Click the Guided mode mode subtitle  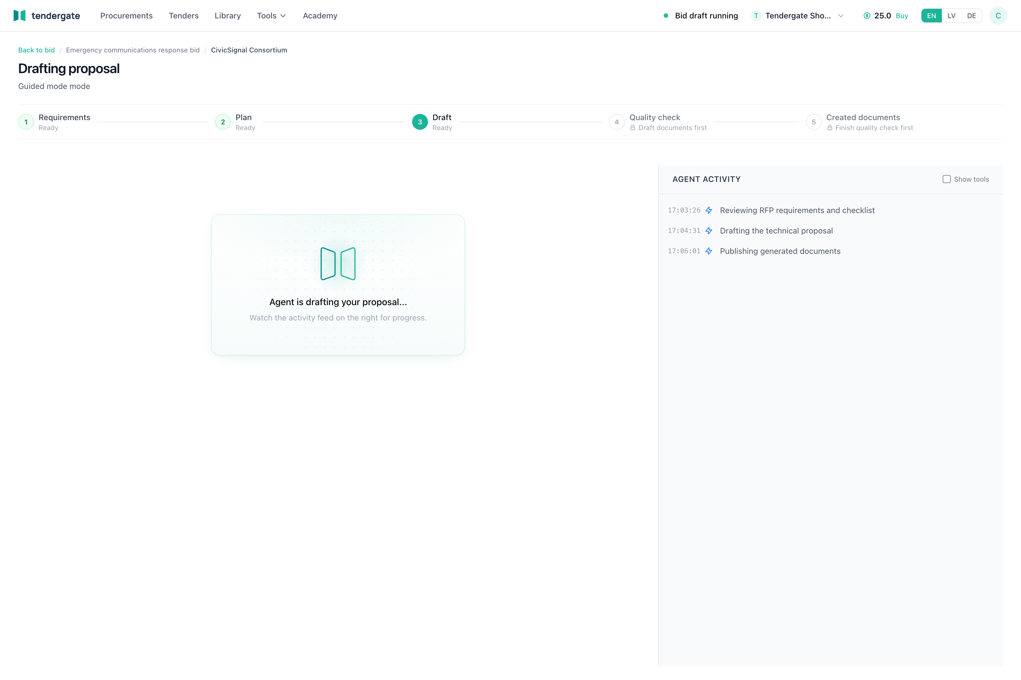click(x=54, y=86)
